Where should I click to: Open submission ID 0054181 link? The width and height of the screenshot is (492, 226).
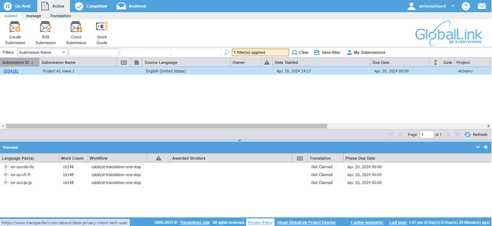(11, 71)
